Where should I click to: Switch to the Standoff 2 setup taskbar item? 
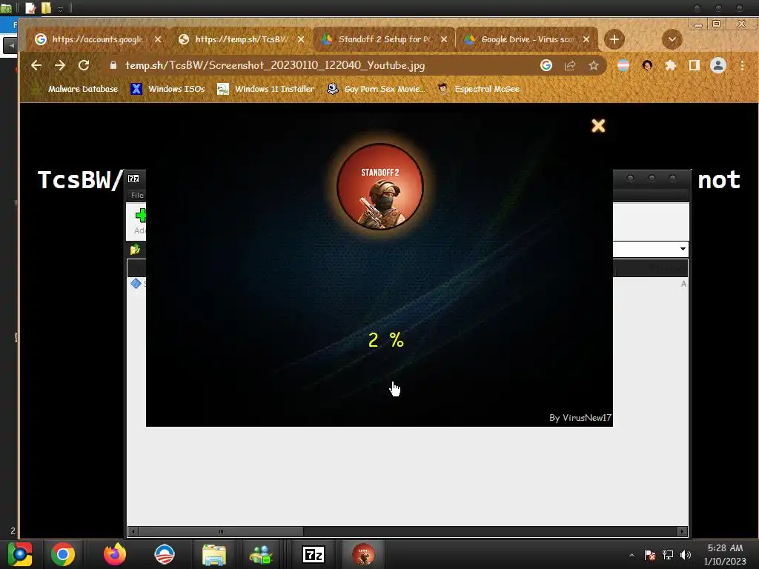pos(363,554)
